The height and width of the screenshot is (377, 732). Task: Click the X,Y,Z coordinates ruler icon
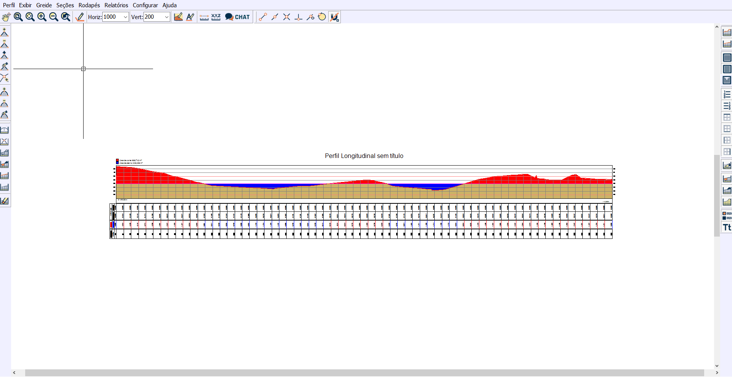[216, 17]
